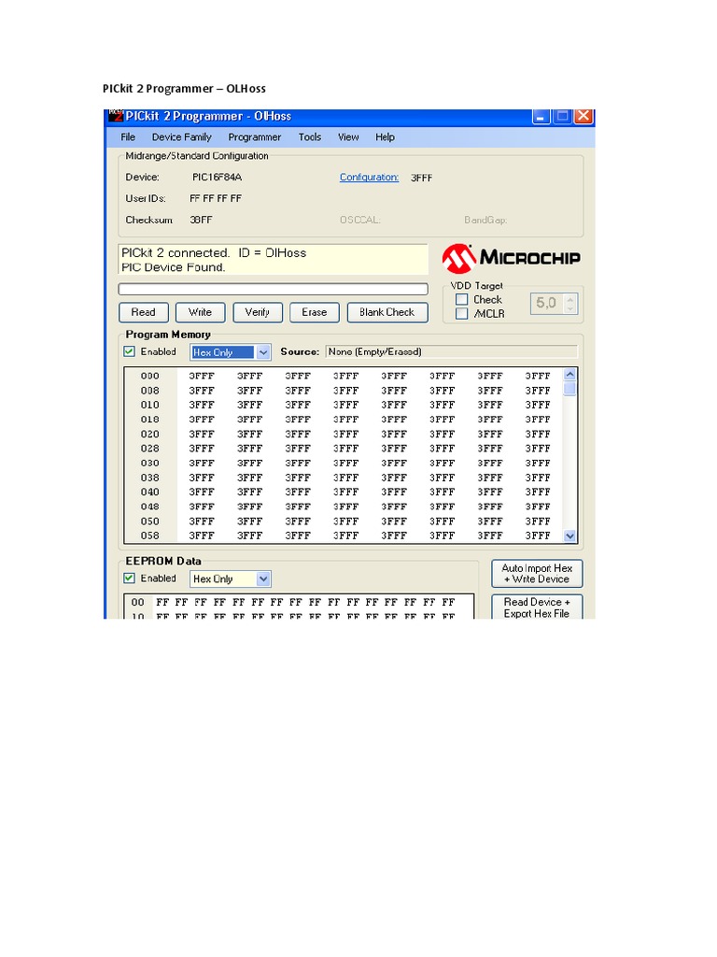Click Auto Import Hex + Write Device
The width and height of the screenshot is (717, 957).
coord(537,574)
